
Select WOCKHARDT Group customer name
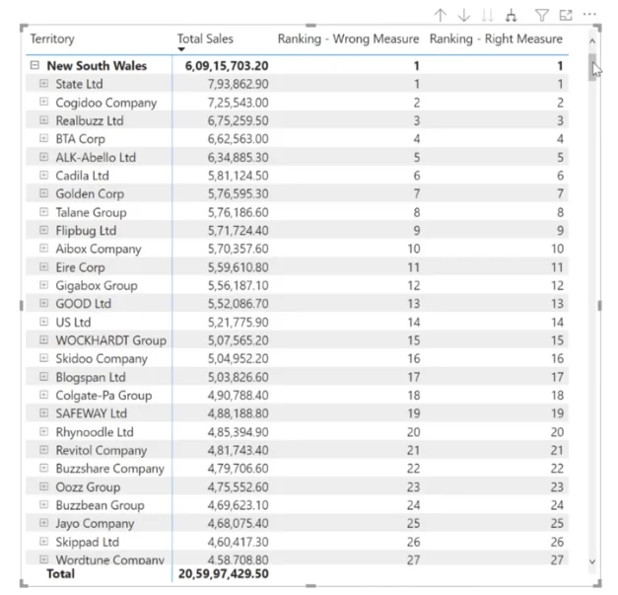coord(111,340)
